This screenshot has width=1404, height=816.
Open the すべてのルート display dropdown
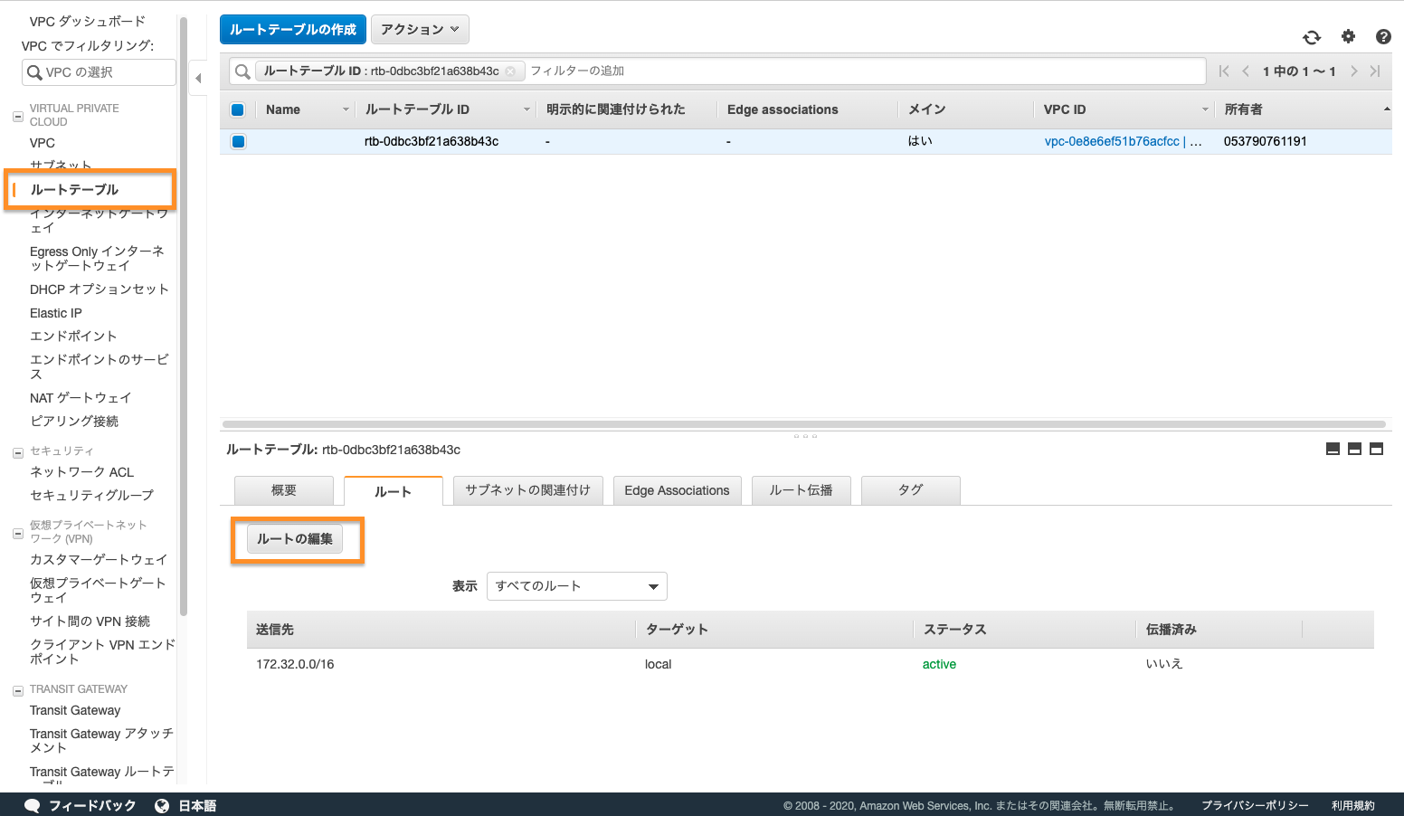pyautogui.click(x=576, y=586)
